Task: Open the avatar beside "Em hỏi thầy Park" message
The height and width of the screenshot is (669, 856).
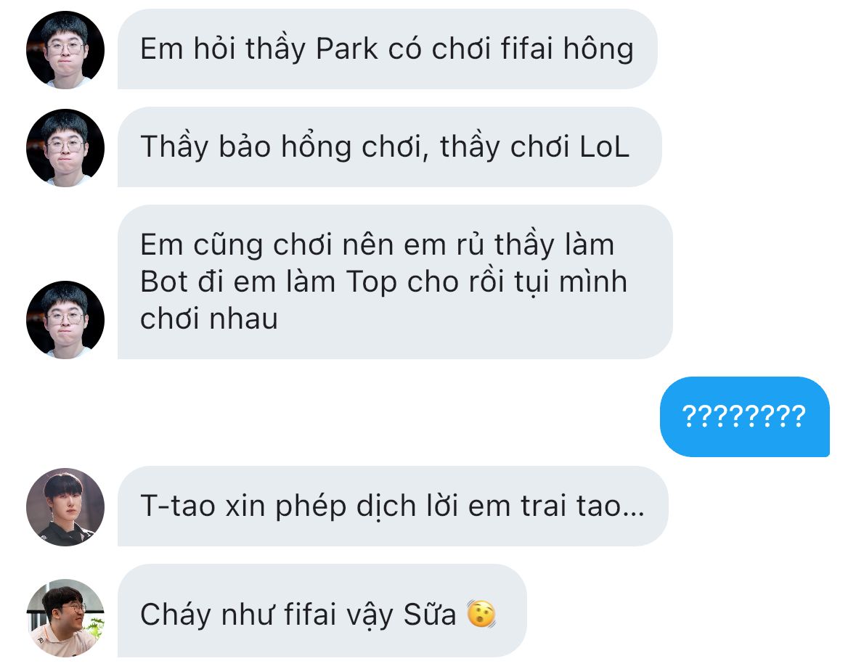Action: coord(65,49)
